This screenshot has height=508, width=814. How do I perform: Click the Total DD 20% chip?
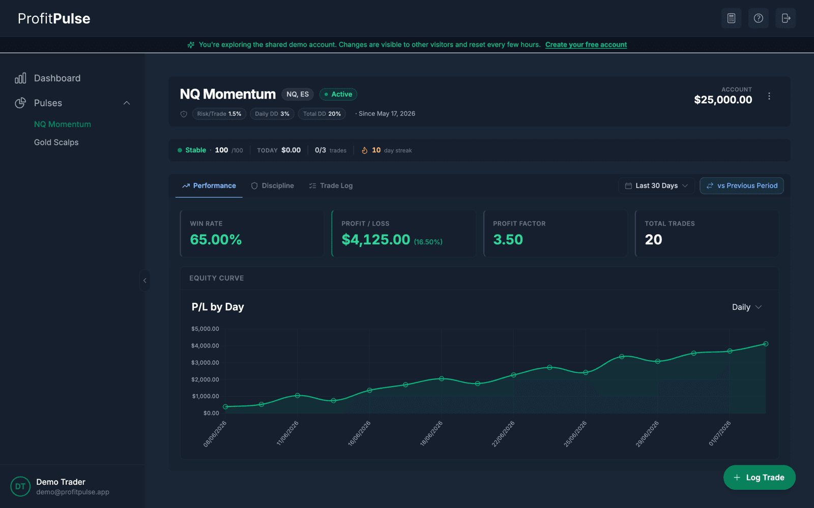pyautogui.click(x=322, y=114)
